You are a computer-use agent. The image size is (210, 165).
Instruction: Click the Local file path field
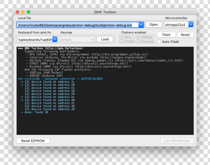[x=78, y=25]
